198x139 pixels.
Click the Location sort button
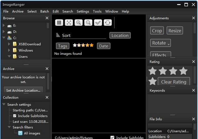(120, 36)
